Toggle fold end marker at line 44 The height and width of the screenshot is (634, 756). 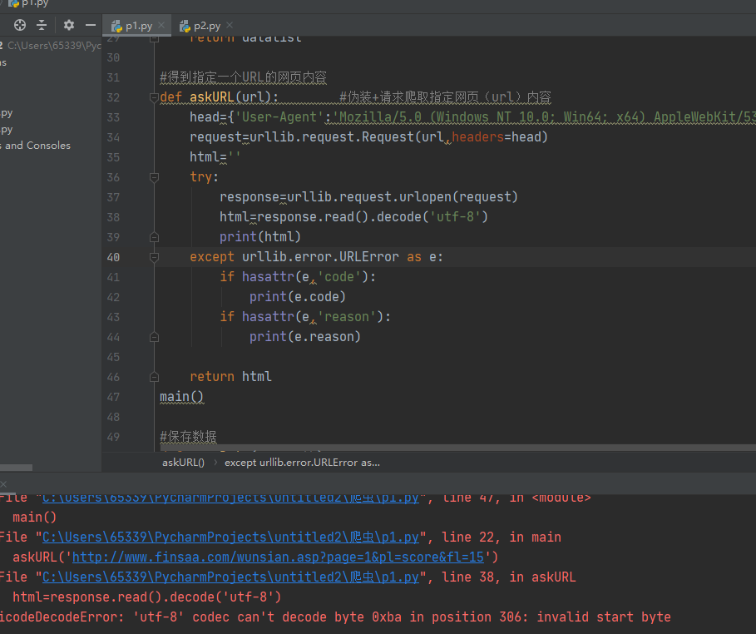coord(153,337)
